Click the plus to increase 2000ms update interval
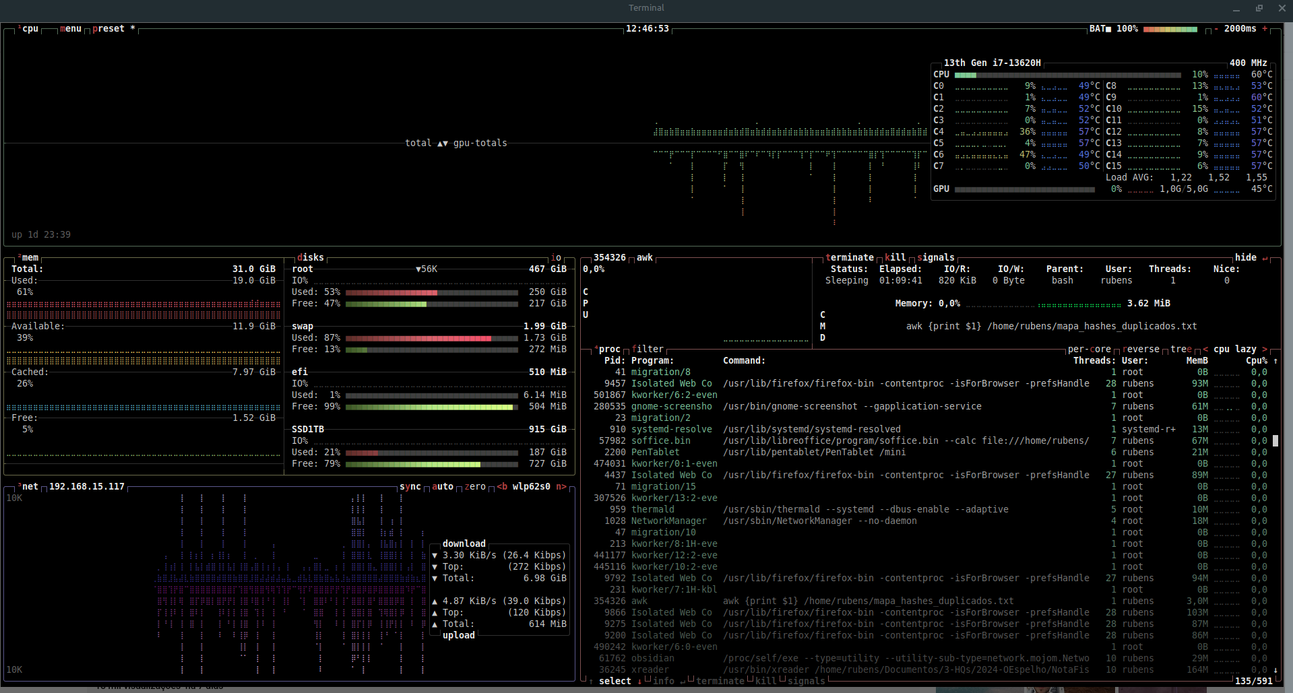 click(1265, 29)
